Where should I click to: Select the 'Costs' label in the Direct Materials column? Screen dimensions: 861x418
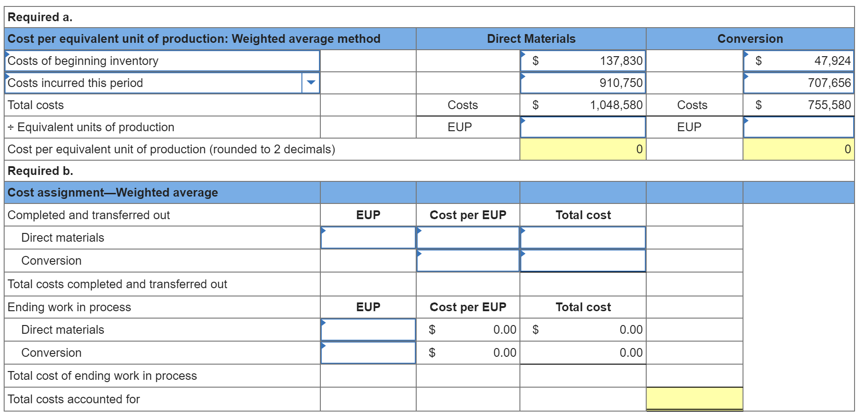(x=463, y=105)
